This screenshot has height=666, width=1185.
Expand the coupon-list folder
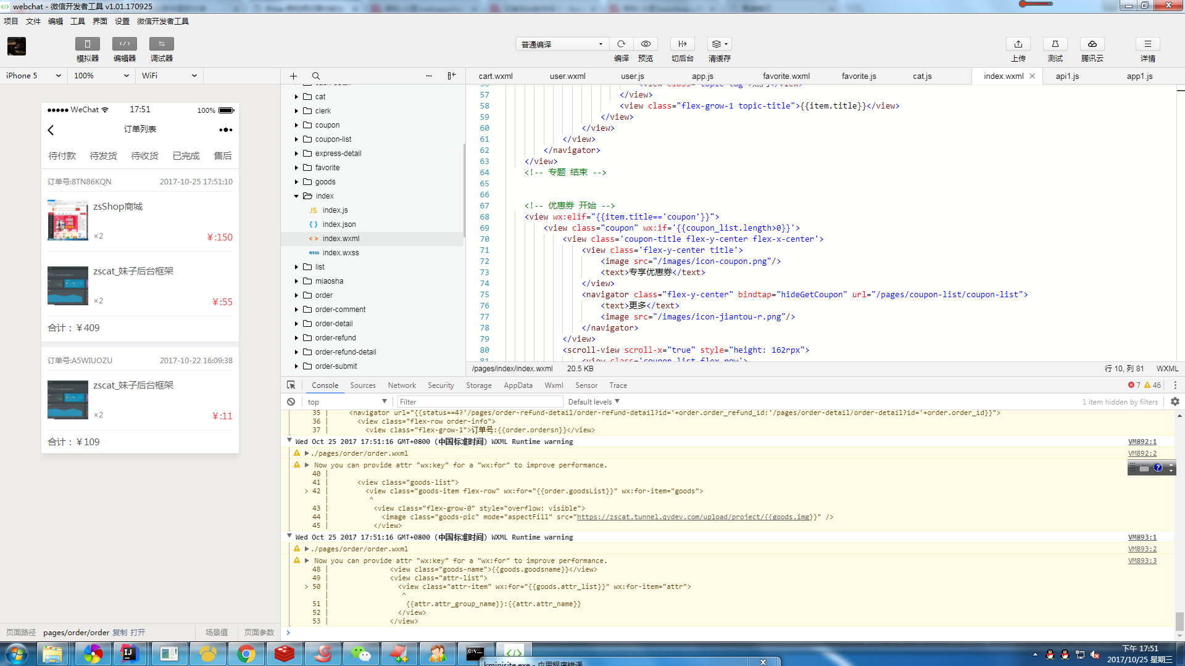pyautogui.click(x=296, y=139)
